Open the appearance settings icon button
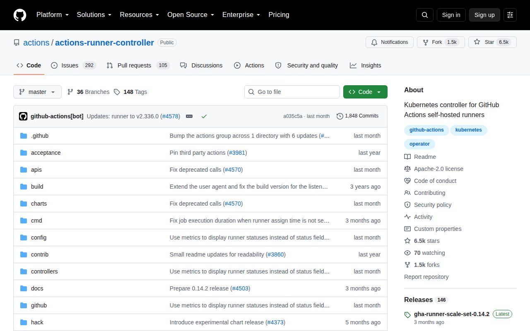 pos(510,15)
